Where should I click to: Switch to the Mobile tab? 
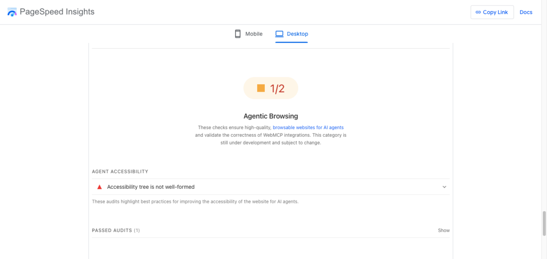click(248, 34)
